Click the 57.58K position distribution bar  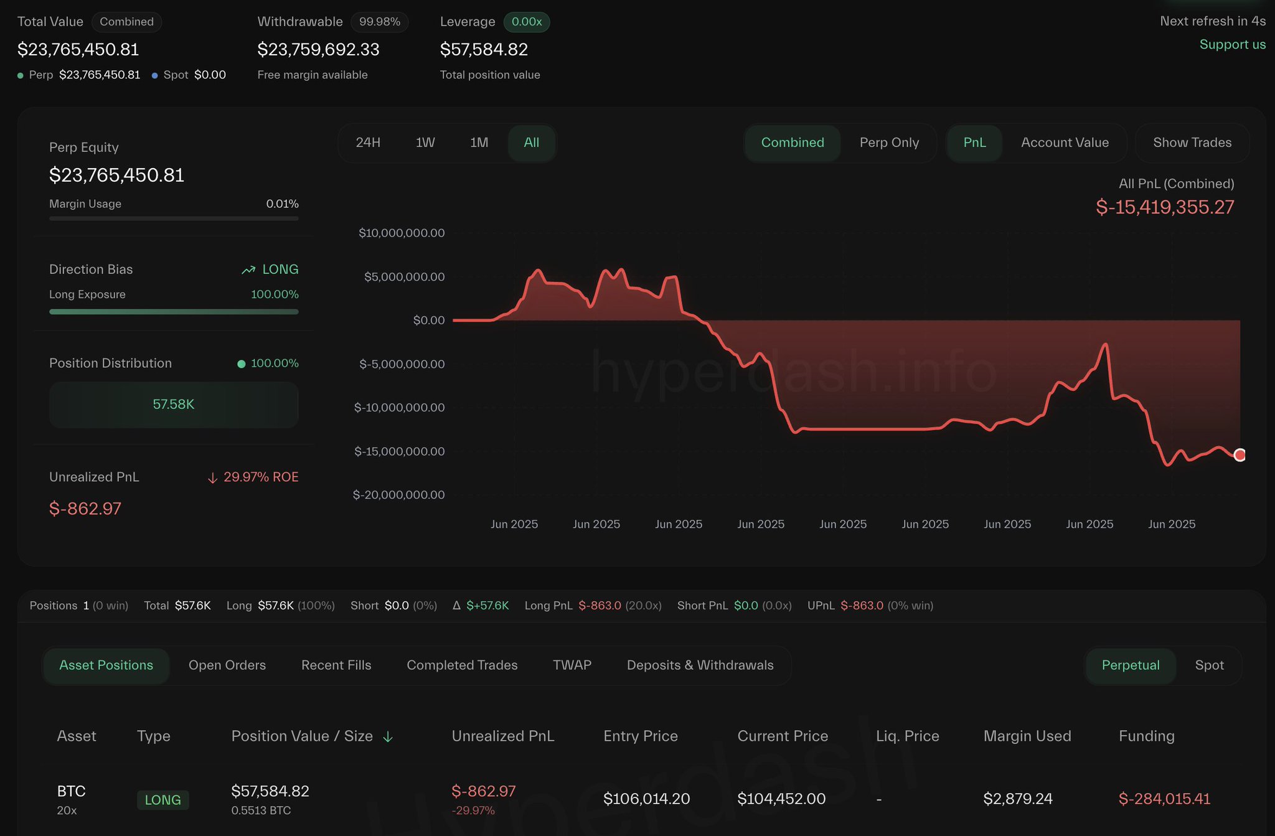click(x=174, y=405)
